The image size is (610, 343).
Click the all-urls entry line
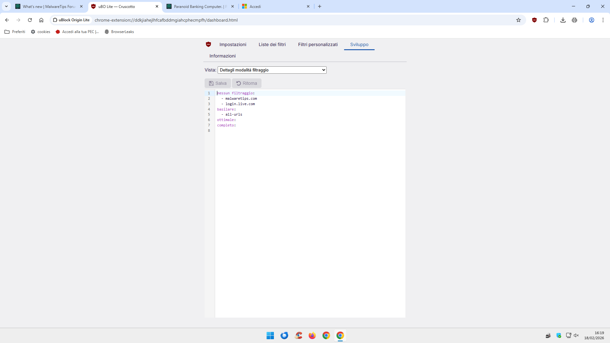tap(234, 114)
